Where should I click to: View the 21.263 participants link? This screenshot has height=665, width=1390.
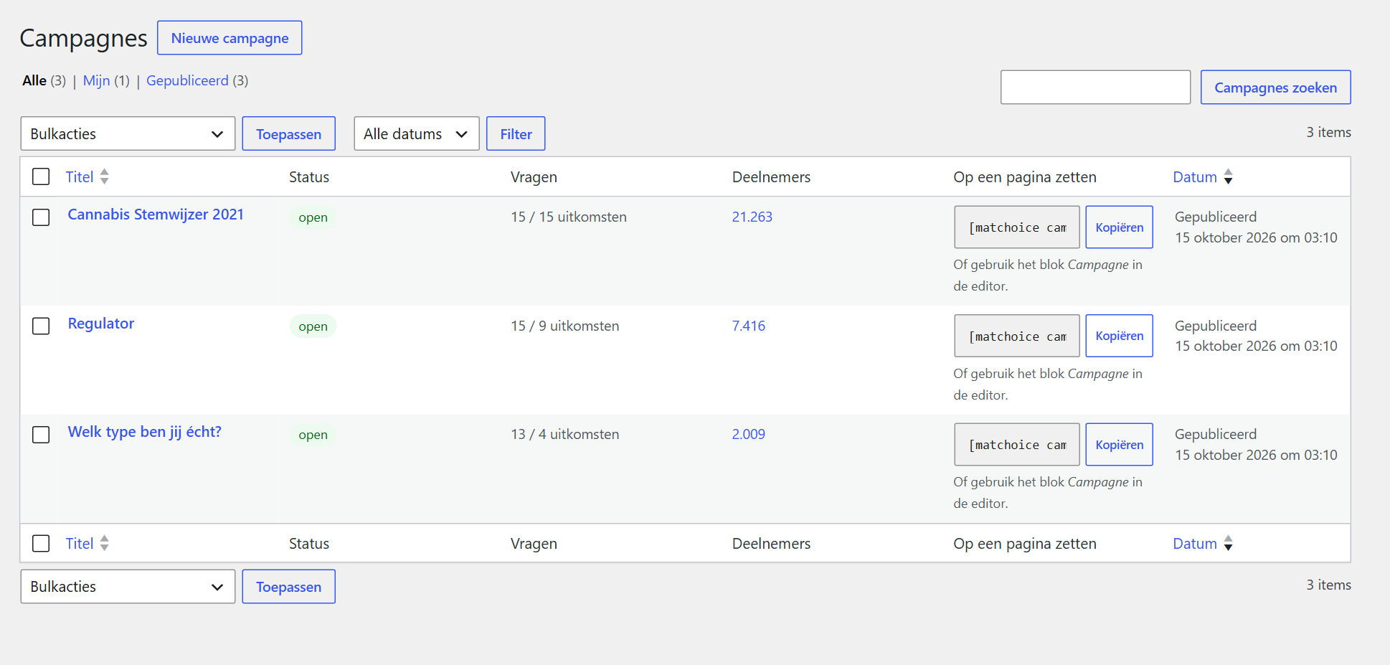752,217
